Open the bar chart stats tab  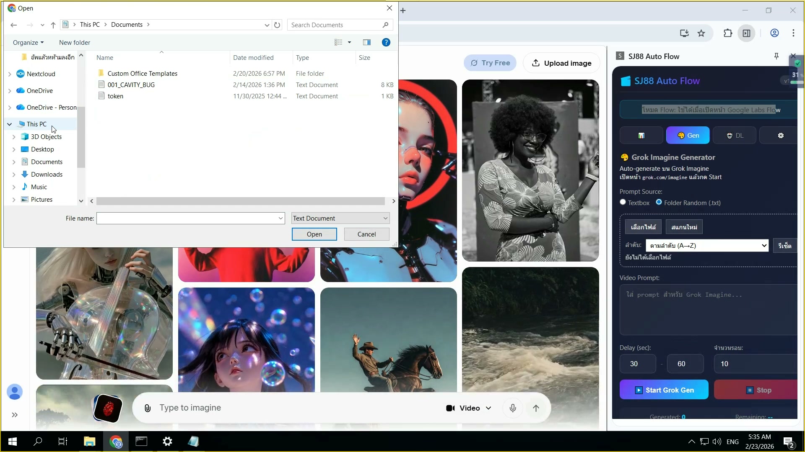641,136
